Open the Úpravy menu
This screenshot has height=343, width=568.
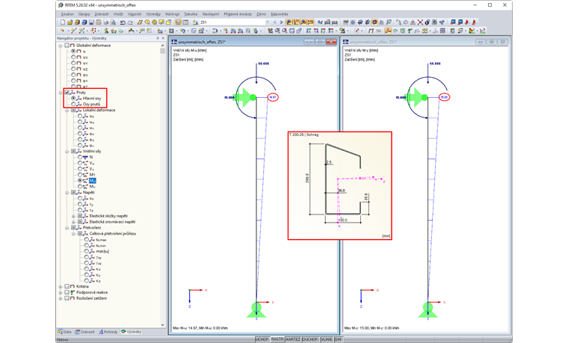coord(84,14)
